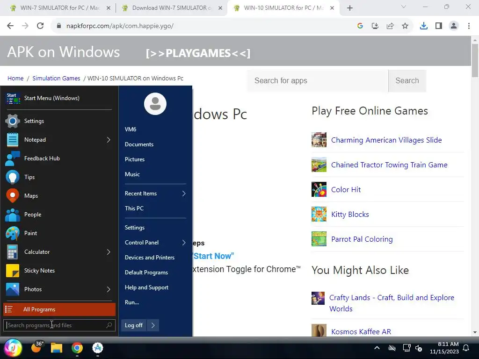Reload the page in Chrome
The image size is (479, 359).
point(40,26)
